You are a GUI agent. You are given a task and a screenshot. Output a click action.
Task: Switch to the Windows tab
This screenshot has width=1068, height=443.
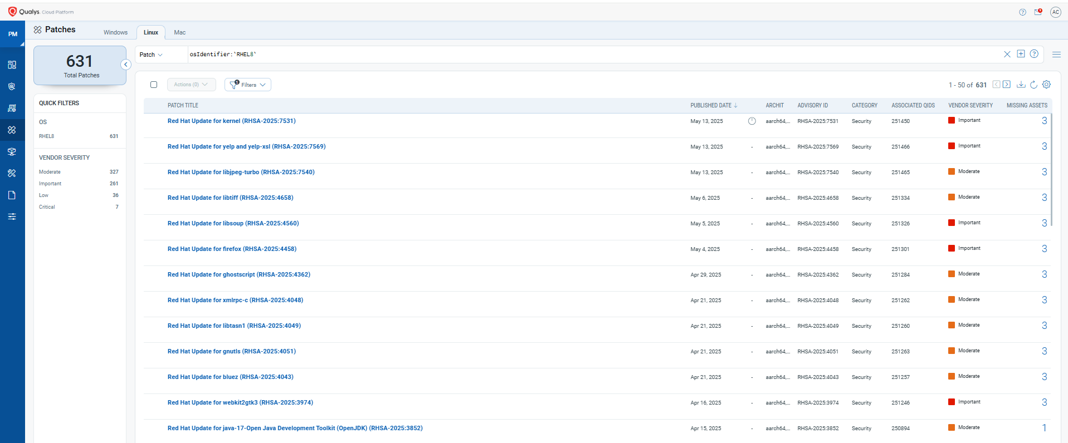click(x=115, y=32)
